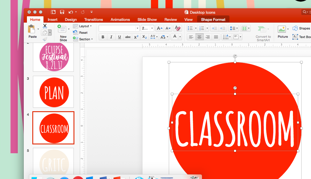Screen dimensions: 311x179
Task: Click the Copy icon
Action: [x=45, y=33]
